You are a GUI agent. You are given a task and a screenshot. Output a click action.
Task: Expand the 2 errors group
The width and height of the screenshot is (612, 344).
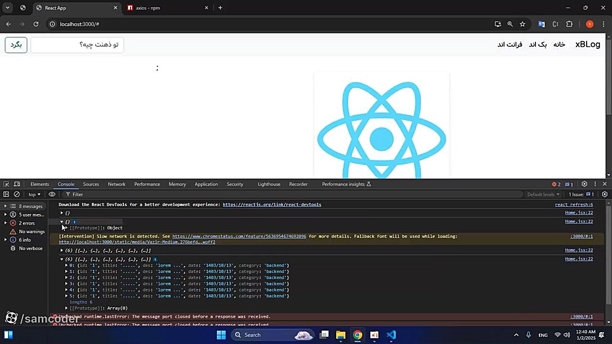[x=6, y=223]
